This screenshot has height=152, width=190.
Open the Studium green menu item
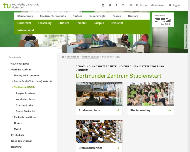(64, 23)
